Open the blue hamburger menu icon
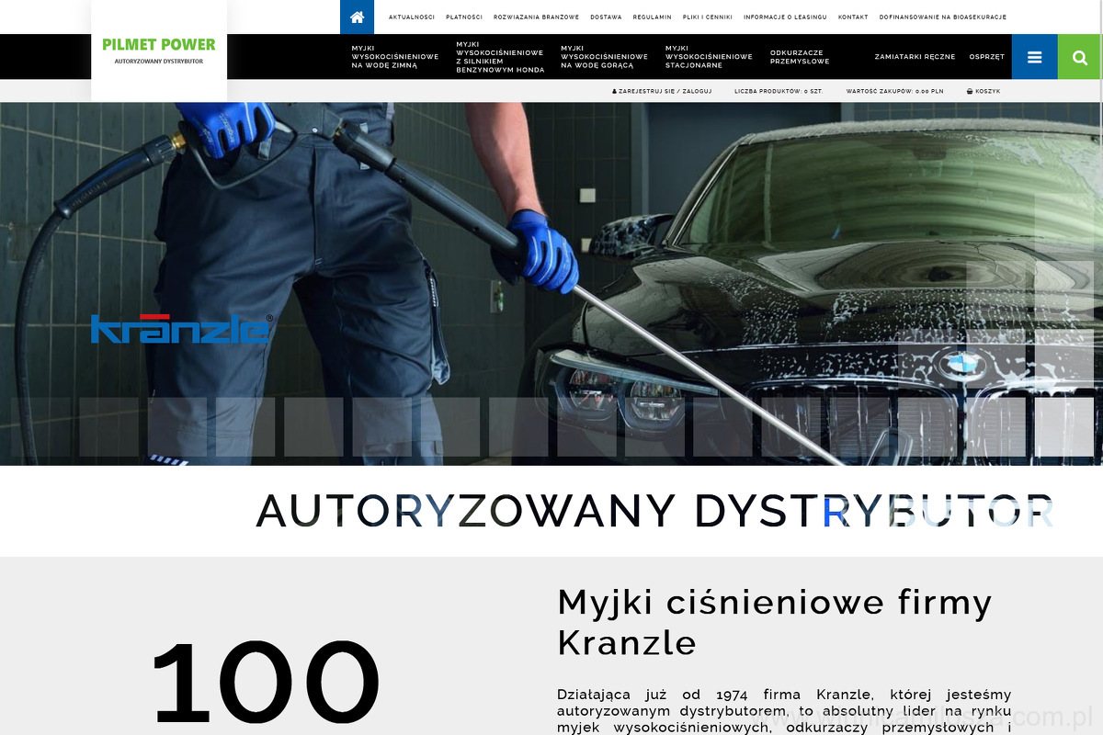Viewport: 1103px width, 735px height. point(1034,57)
